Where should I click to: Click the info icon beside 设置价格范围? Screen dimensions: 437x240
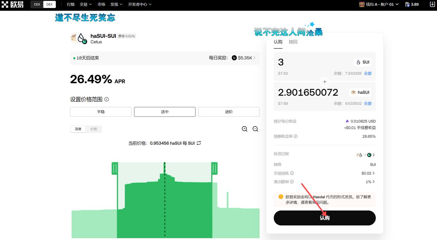click(x=106, y=99)
